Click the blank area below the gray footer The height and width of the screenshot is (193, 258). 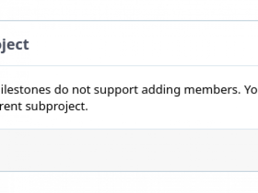129,182
